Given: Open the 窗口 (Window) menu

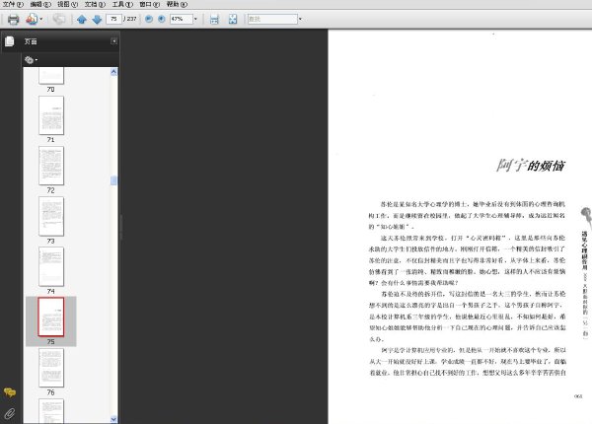Looking at the screenshot, I should coord(150,4).
